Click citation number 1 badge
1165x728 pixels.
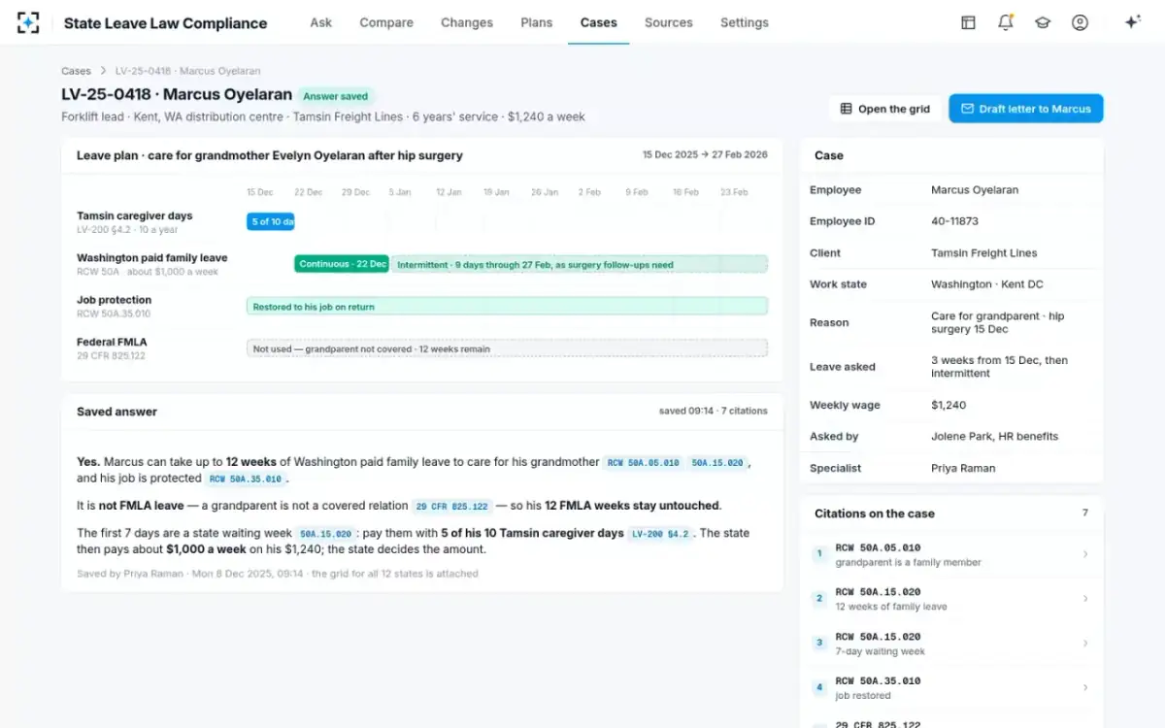[819, 554]
